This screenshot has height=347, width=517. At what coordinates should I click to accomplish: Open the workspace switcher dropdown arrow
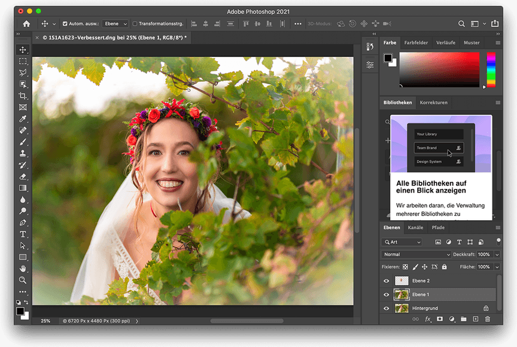(x=484, y=24)
